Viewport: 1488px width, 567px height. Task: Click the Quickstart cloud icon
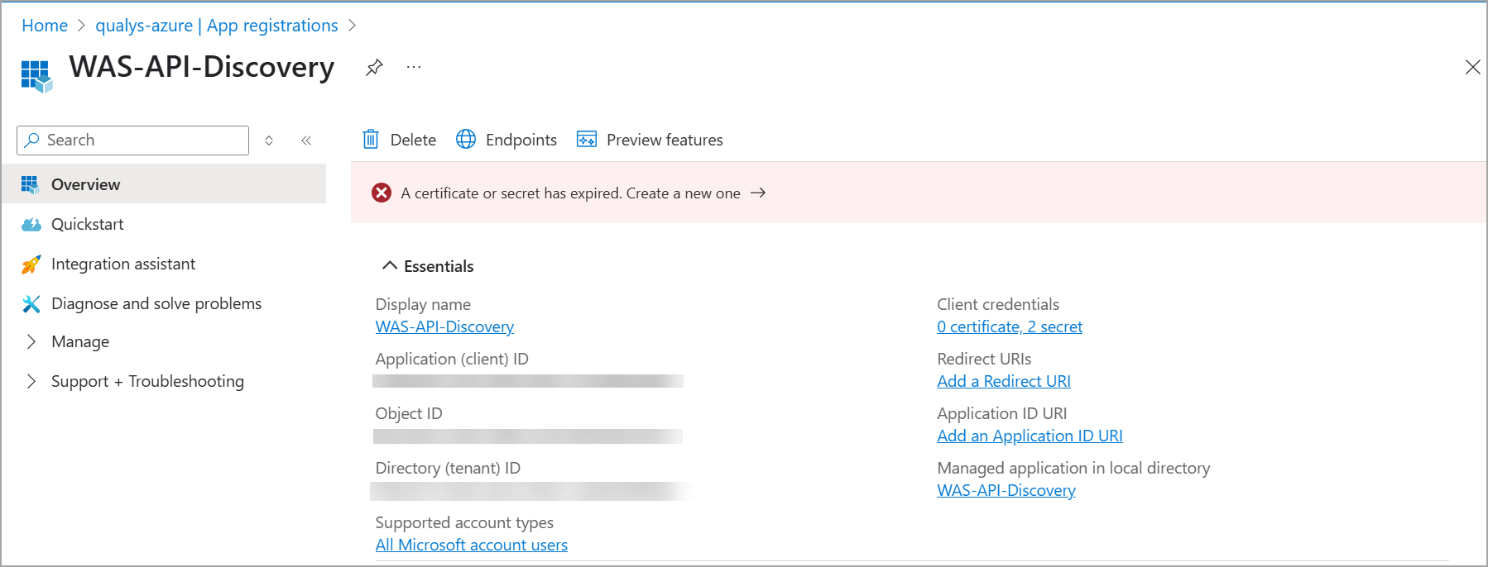[x=31, y=225]
